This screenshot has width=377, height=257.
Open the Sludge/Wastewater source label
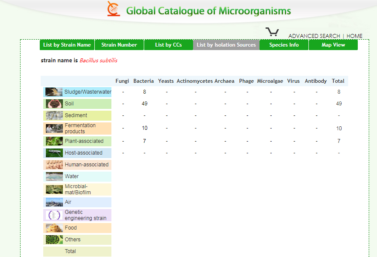[x=88, y=92]
